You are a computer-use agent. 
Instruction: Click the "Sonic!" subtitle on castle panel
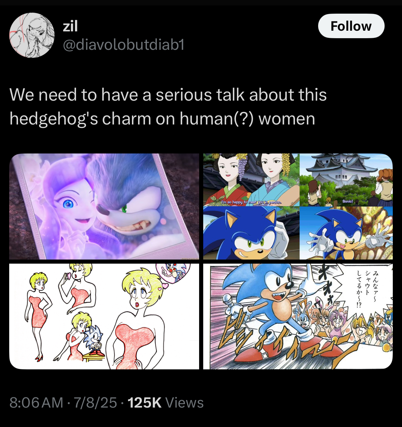point(348,202)
